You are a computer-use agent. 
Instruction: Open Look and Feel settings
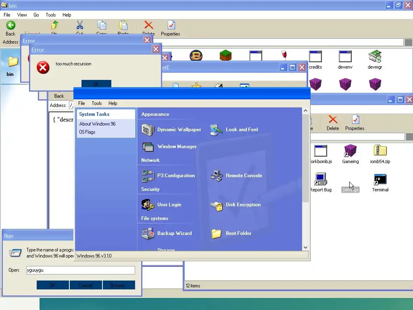[234, 130]
